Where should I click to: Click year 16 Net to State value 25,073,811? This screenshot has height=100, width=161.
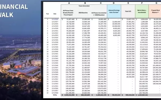pos(144,56)
